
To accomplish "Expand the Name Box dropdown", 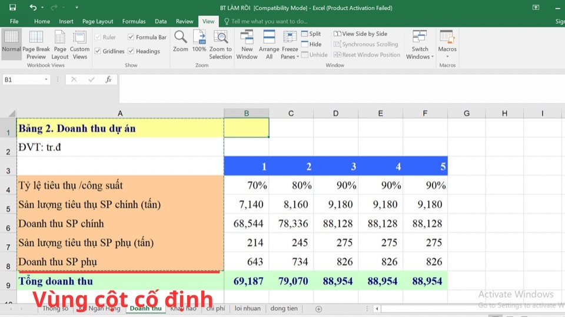I will point(46,79).
